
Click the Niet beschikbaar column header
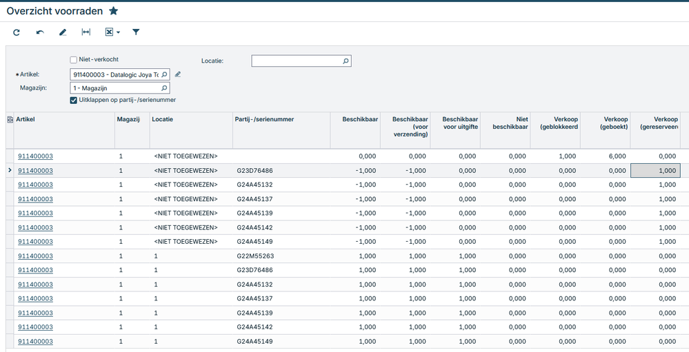pos(506,130)
